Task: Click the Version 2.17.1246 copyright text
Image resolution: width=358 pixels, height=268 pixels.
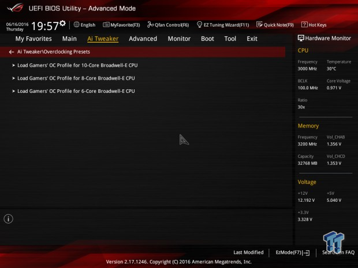Action: [179, 262]
